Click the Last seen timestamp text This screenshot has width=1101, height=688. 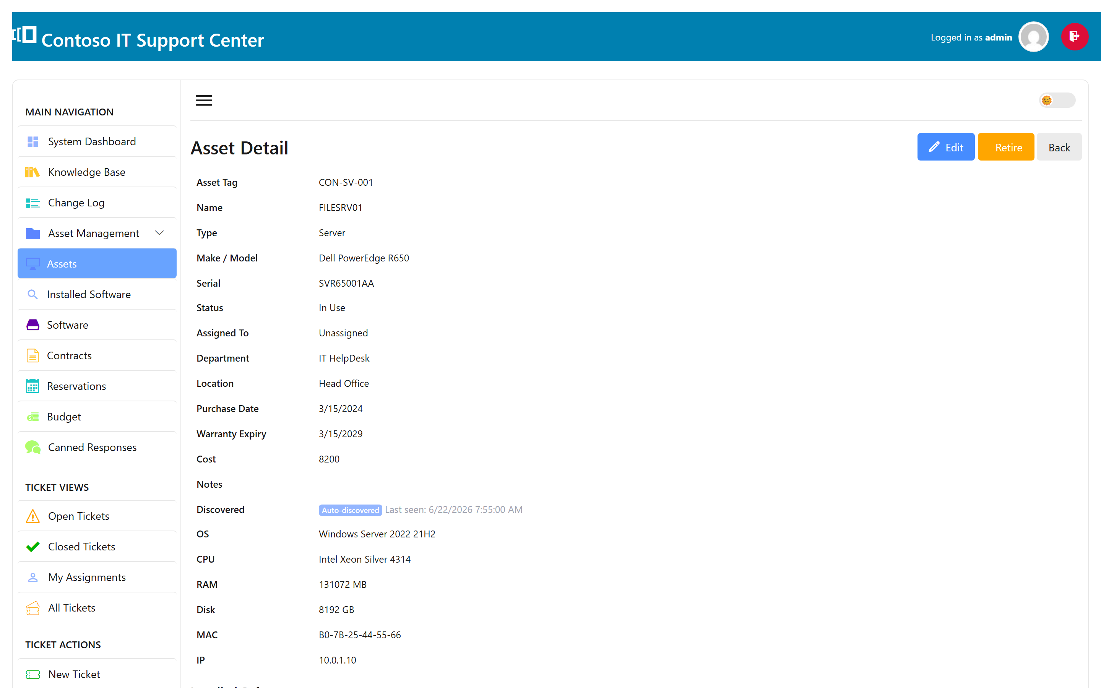(454, 510)
